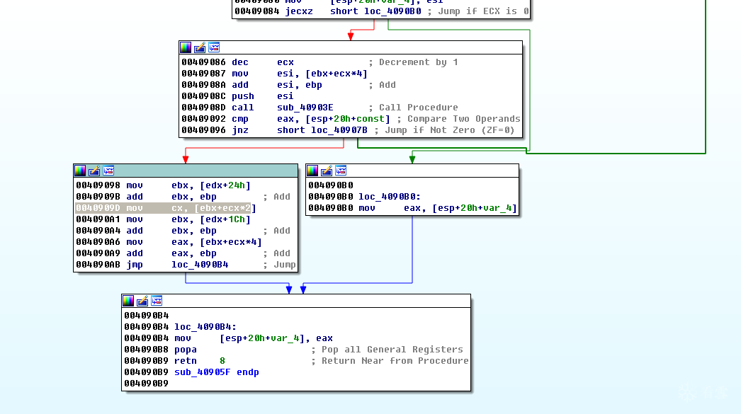The width and height of the screenshot is (741, 414).
Task: Select the loc_4090B0: label line
Action: 364,197
